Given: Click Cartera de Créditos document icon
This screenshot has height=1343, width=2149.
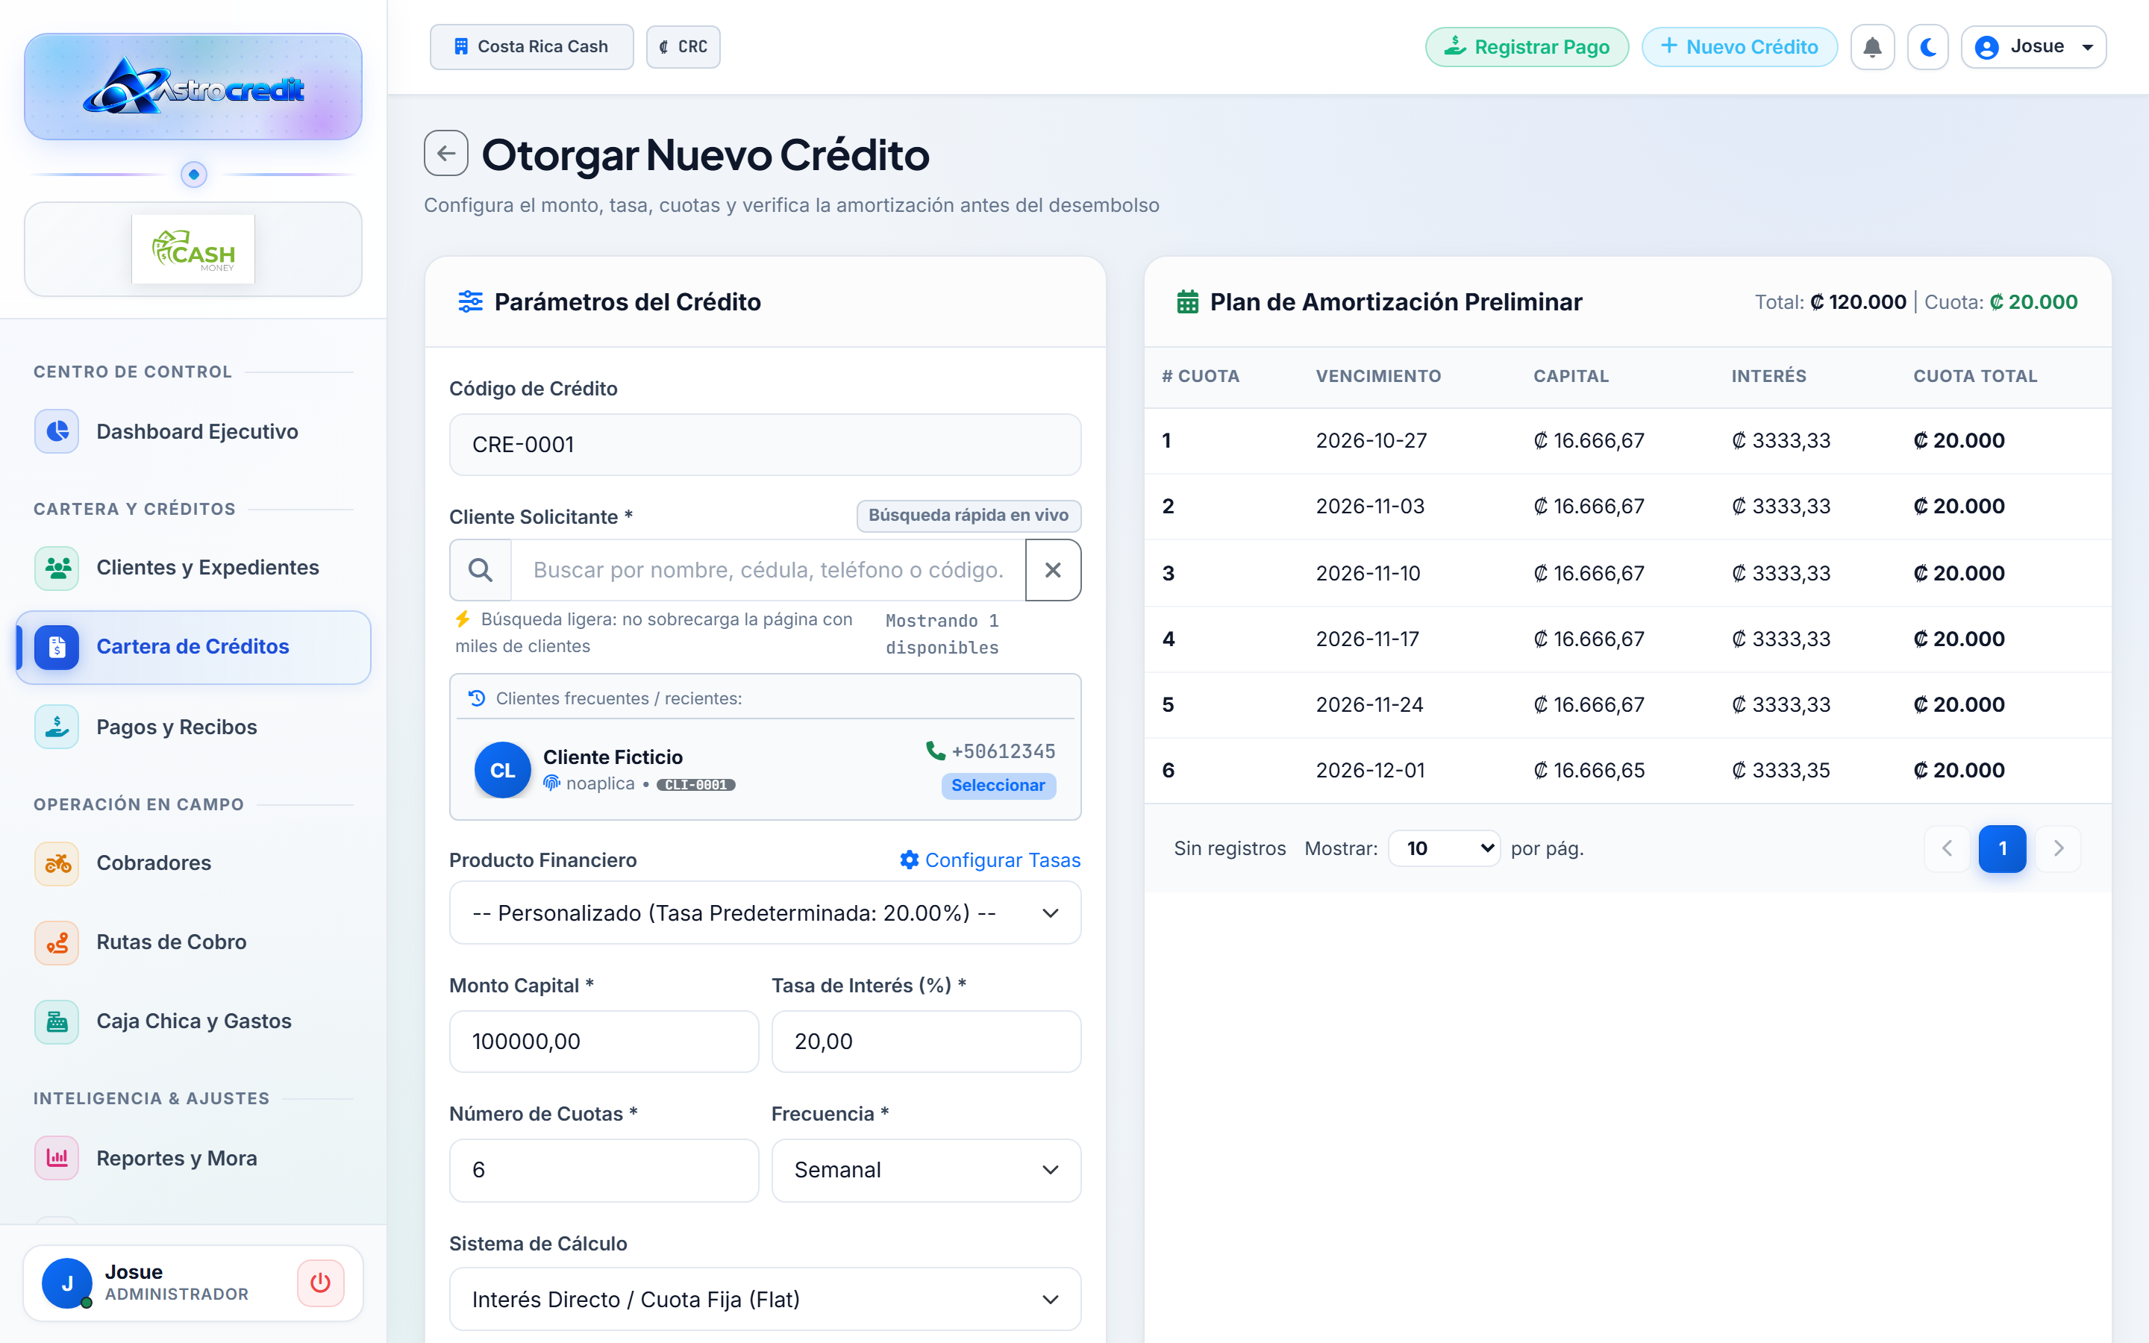Looking at the screenshot, I should click(57, 647).
